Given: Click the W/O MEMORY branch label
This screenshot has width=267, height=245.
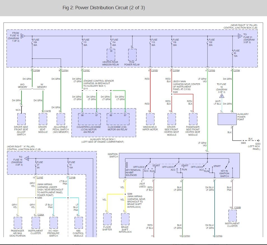Looking at the screenshot, I should click(22, 86).
